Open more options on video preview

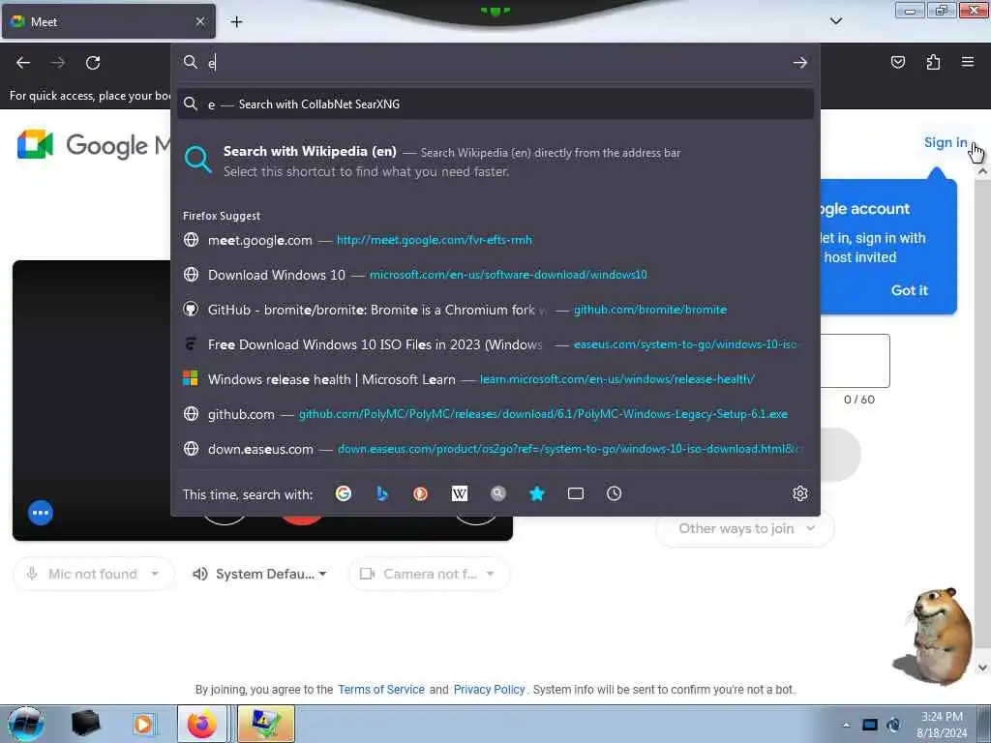pos(41,513)
